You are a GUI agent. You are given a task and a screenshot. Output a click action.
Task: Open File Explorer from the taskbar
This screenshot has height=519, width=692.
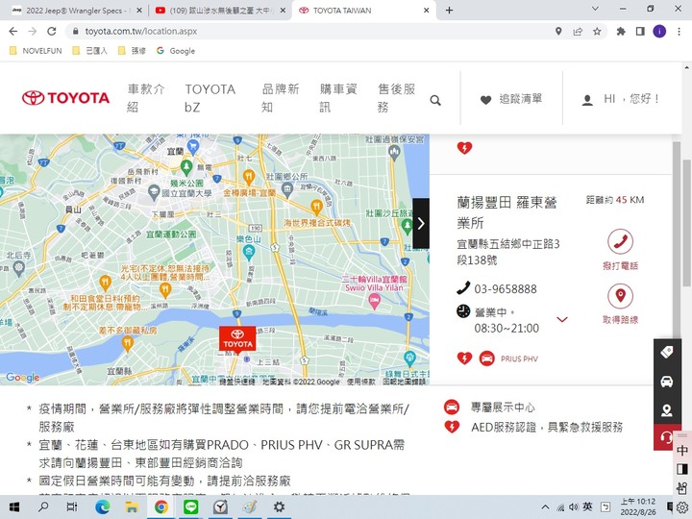(132, 507)
